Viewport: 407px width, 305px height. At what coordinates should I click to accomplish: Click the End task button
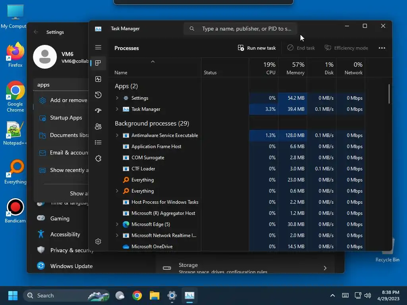(301, 48)
